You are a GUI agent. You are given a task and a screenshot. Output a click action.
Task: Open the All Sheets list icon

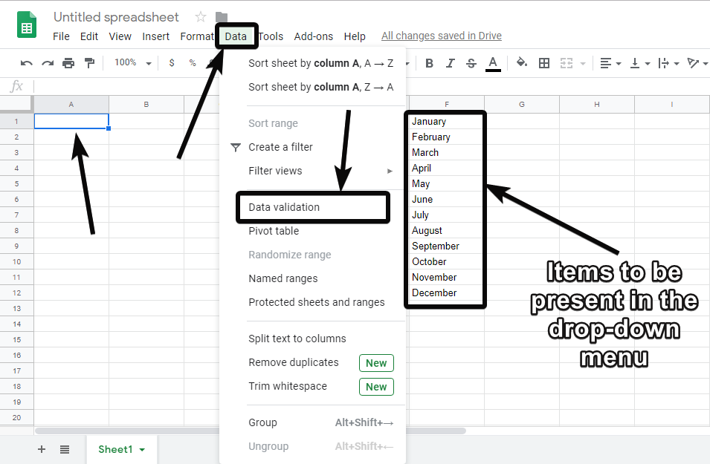click(x=65, y=450)
